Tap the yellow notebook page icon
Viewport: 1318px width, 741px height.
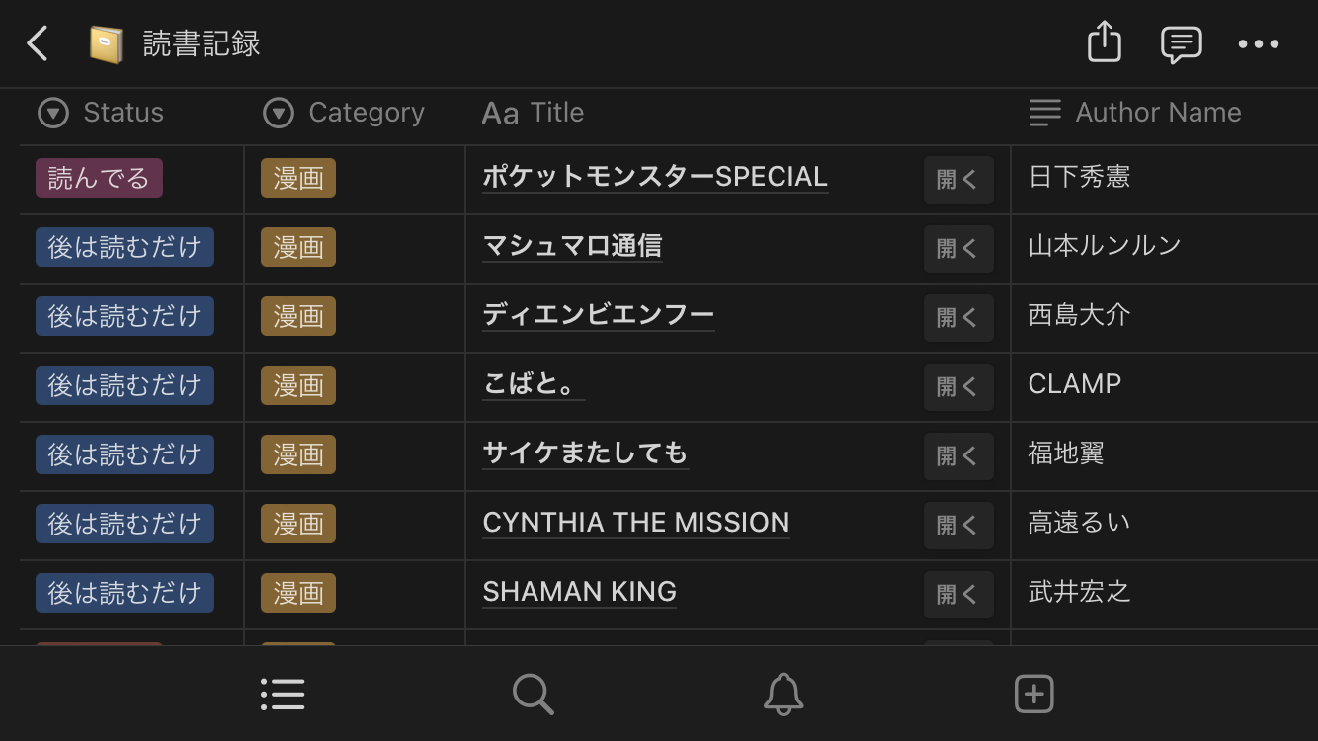pyautogui.click(x=105, y=44)
